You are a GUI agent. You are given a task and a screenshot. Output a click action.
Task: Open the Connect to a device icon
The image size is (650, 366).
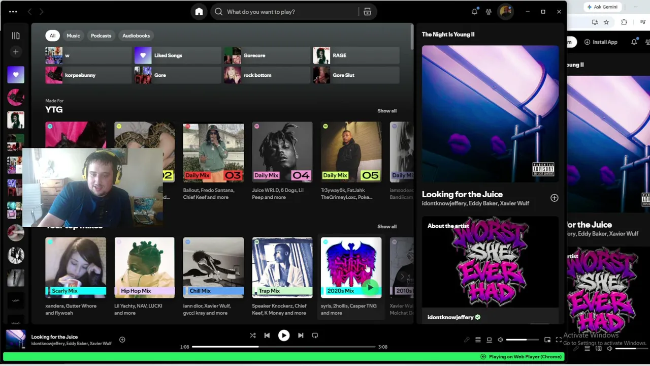click(x=489, y=340)
